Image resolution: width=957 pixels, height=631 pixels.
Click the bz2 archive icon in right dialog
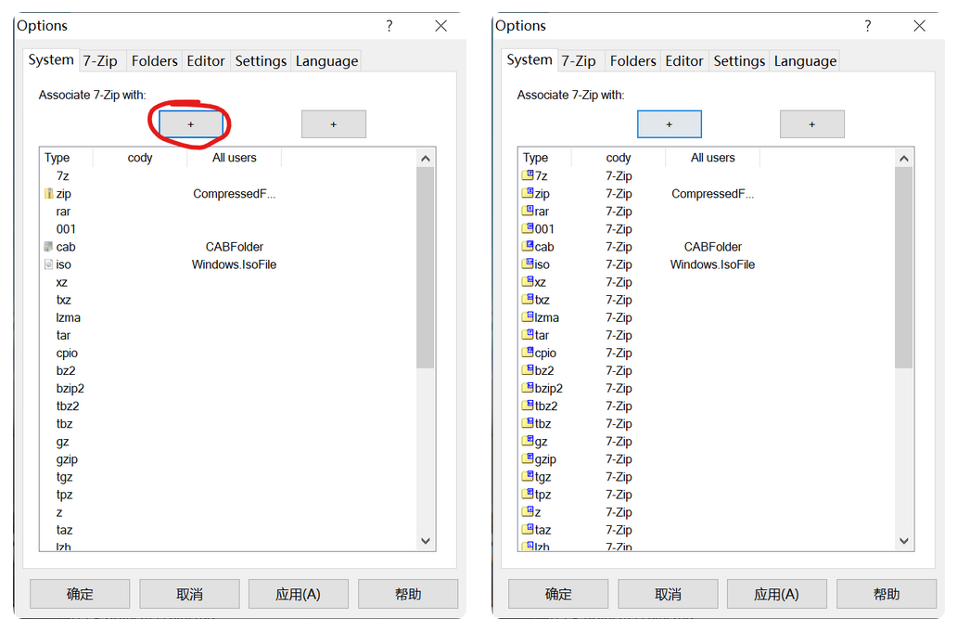pos(528,370)
